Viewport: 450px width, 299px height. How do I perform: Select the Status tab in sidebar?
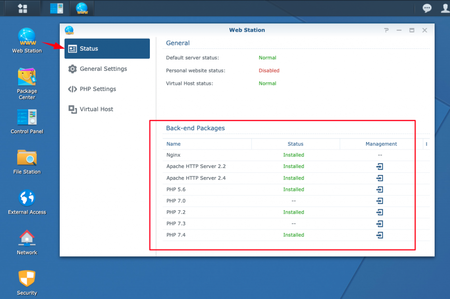107,48
